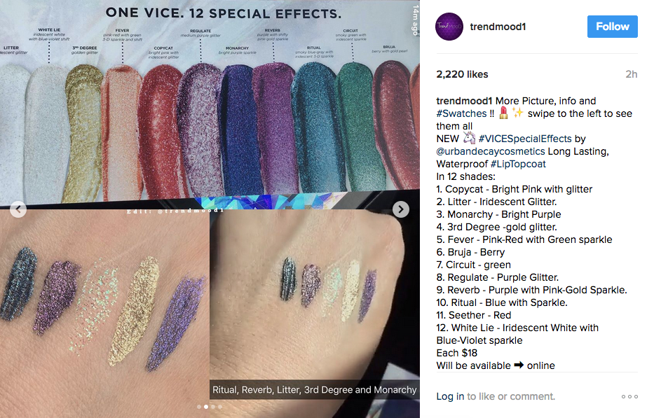Screen dimensions: 654x418
Task: Click the previous image arrow on carousel
Action: (x=18, y=209)
